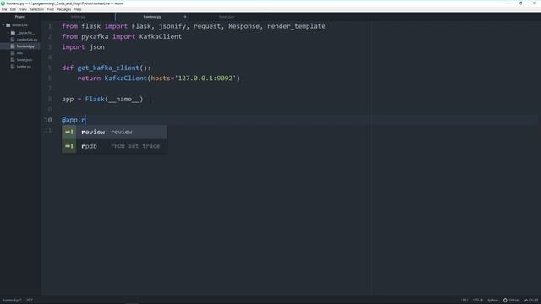Open the File menu

[x=4, y=9]
